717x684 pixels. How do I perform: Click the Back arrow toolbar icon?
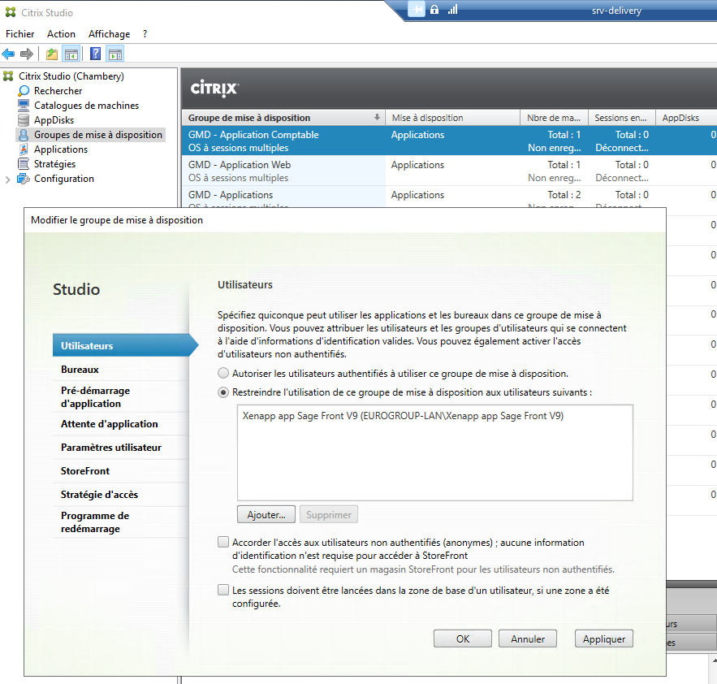pyautogui.click(x=8, y=54)
